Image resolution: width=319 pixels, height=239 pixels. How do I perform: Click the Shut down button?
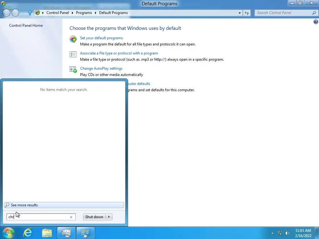pos(94,217)
